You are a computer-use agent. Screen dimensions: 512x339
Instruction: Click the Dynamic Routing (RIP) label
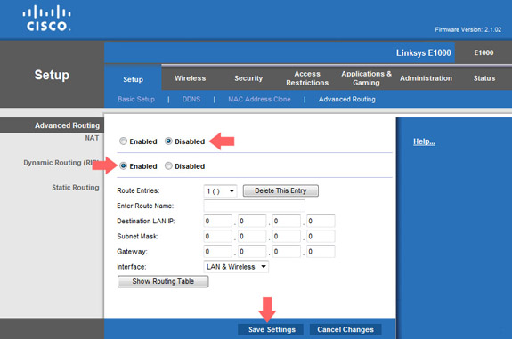tap(61, 163)
